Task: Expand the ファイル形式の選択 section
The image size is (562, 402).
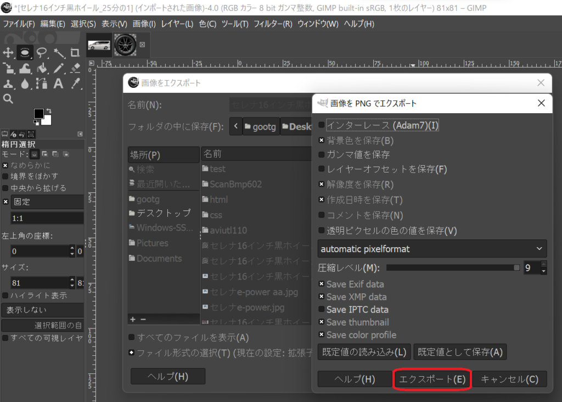Action: click(x=132, y=353)
